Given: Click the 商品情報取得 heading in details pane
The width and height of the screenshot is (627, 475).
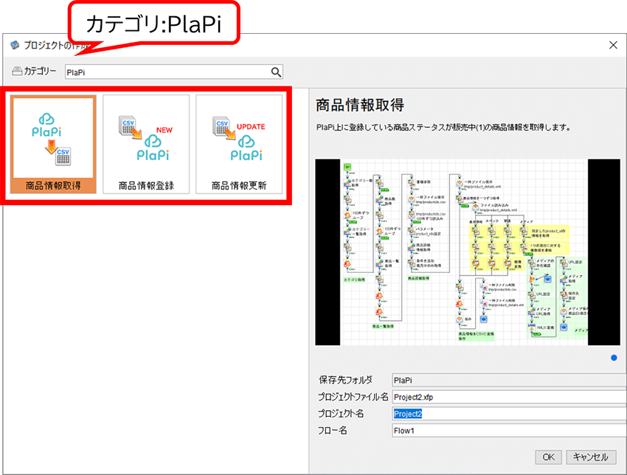Looking at the screenshot, I should 360,104.
